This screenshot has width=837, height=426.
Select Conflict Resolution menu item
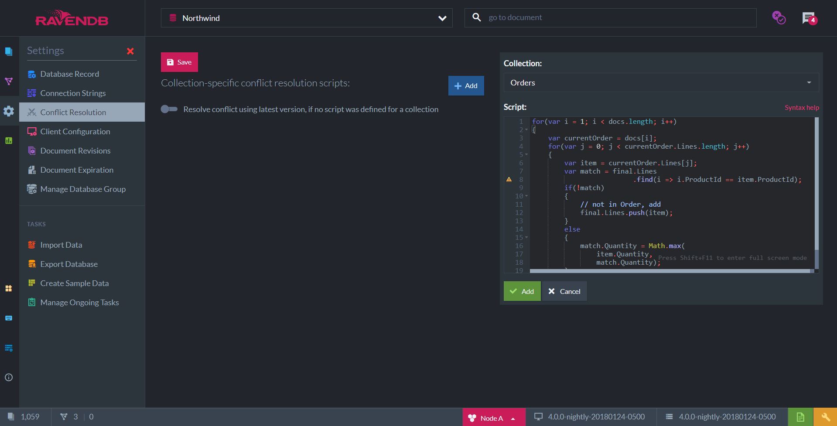click(x=82, y=112)
